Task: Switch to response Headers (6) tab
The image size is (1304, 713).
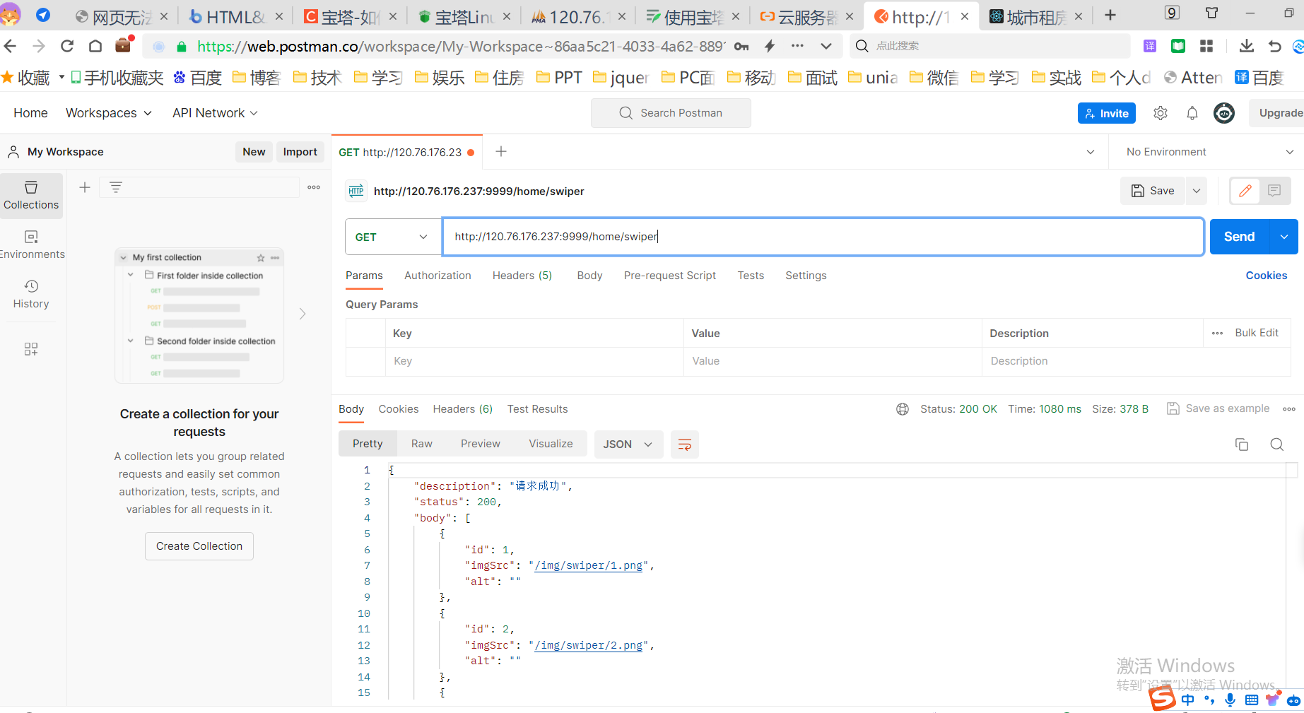Action: [463, 409]
